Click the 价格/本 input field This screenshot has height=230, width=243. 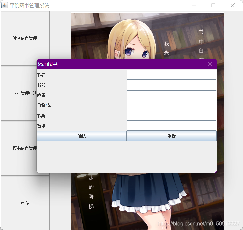(171, 105)
